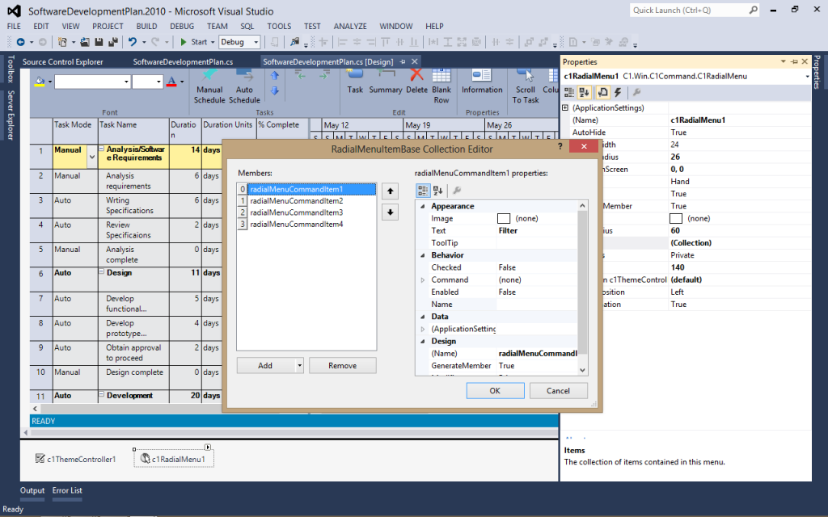Screen dimensions: 828x517
Task: Switch dialog property grid to Categorized view
Action: pyautogui.click(x=423, y=191)
